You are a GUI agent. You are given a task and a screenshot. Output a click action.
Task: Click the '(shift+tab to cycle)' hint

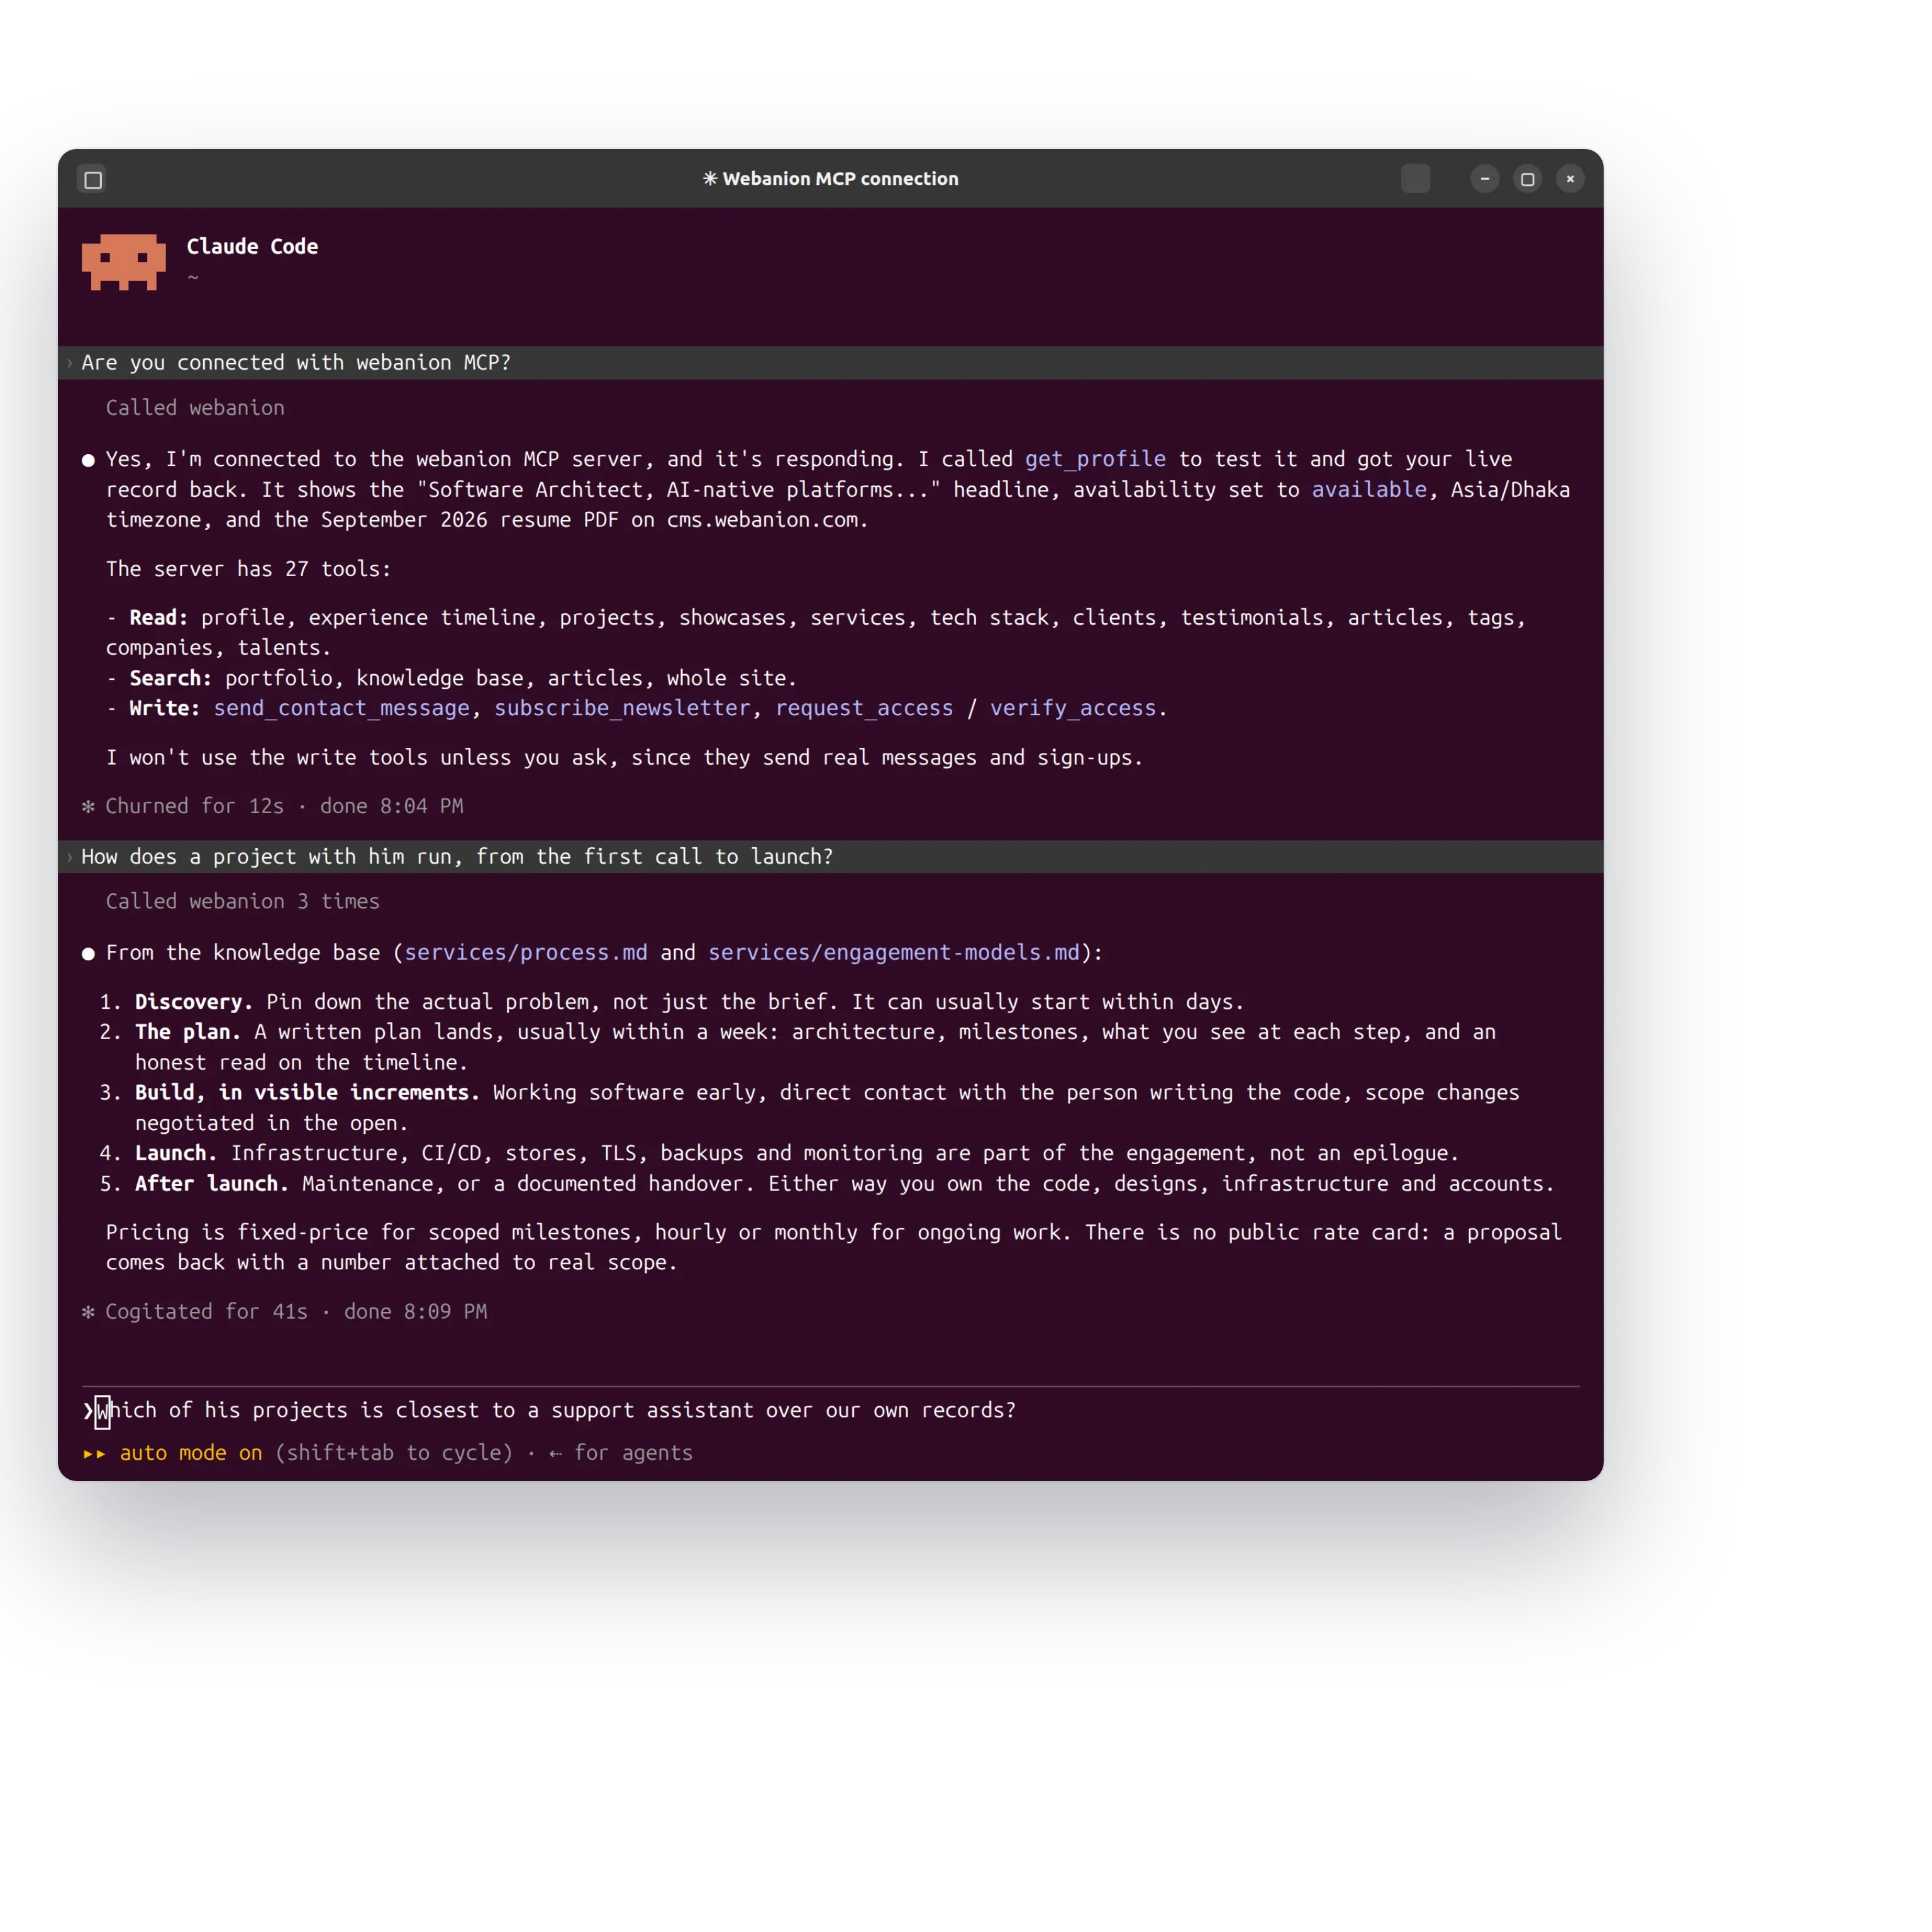coord(394,1453)
